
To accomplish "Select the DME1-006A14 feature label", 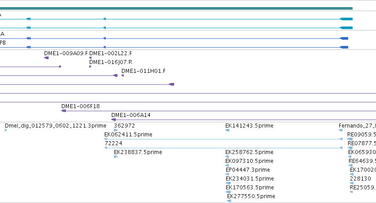I will click(x=131, y=115).
